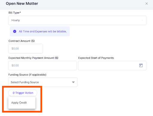Viewport: 153px width, 116px height.
Task: Click the lightning bolt icon in Trigger Action
Action: coord(13,93)
